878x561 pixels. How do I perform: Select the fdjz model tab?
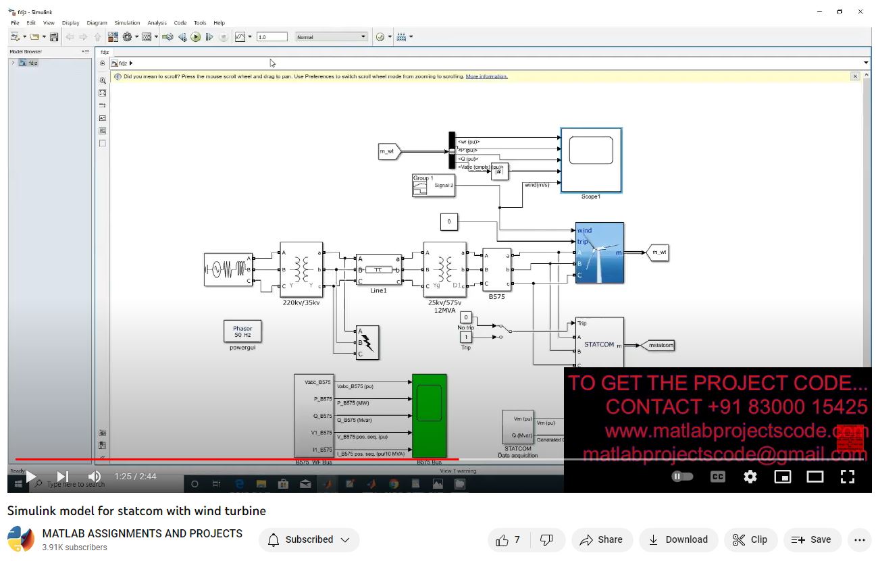click(x=105, y=51)
